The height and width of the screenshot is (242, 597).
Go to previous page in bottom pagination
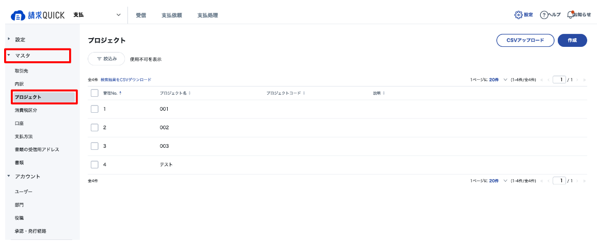pos(548,181)
